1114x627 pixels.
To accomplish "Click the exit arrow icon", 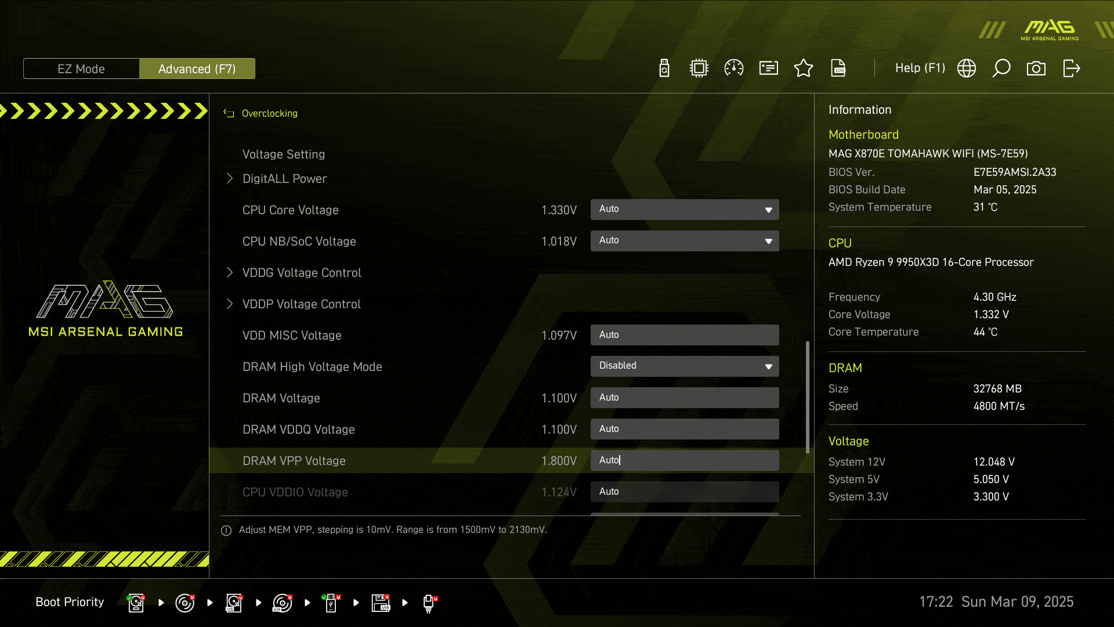I will (1071, 69).
